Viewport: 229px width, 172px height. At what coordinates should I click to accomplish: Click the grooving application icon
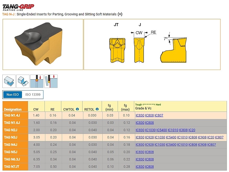pyautogui.click(x=9, y=81)
